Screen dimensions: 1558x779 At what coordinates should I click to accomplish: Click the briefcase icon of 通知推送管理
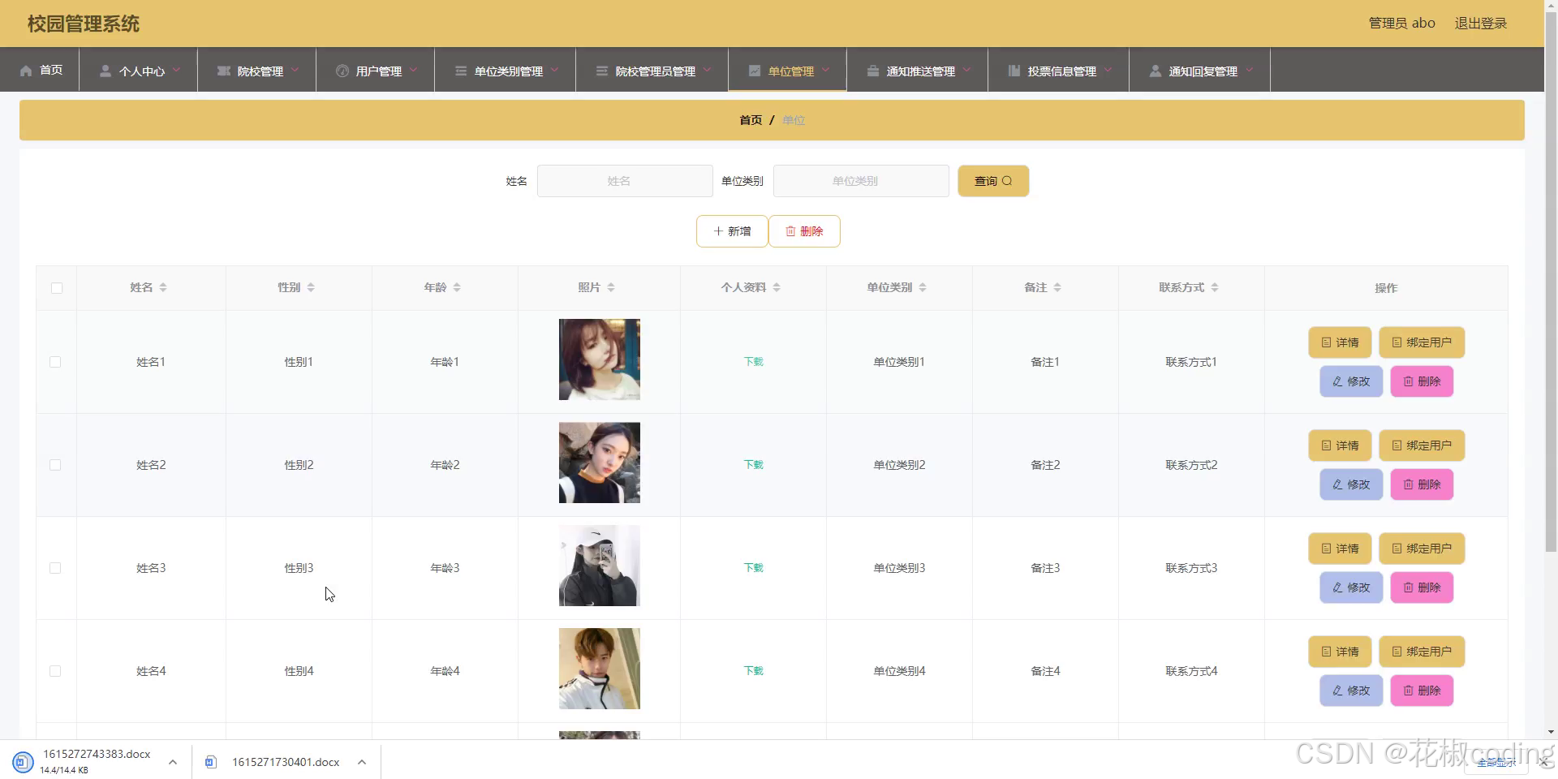point(873,71)
